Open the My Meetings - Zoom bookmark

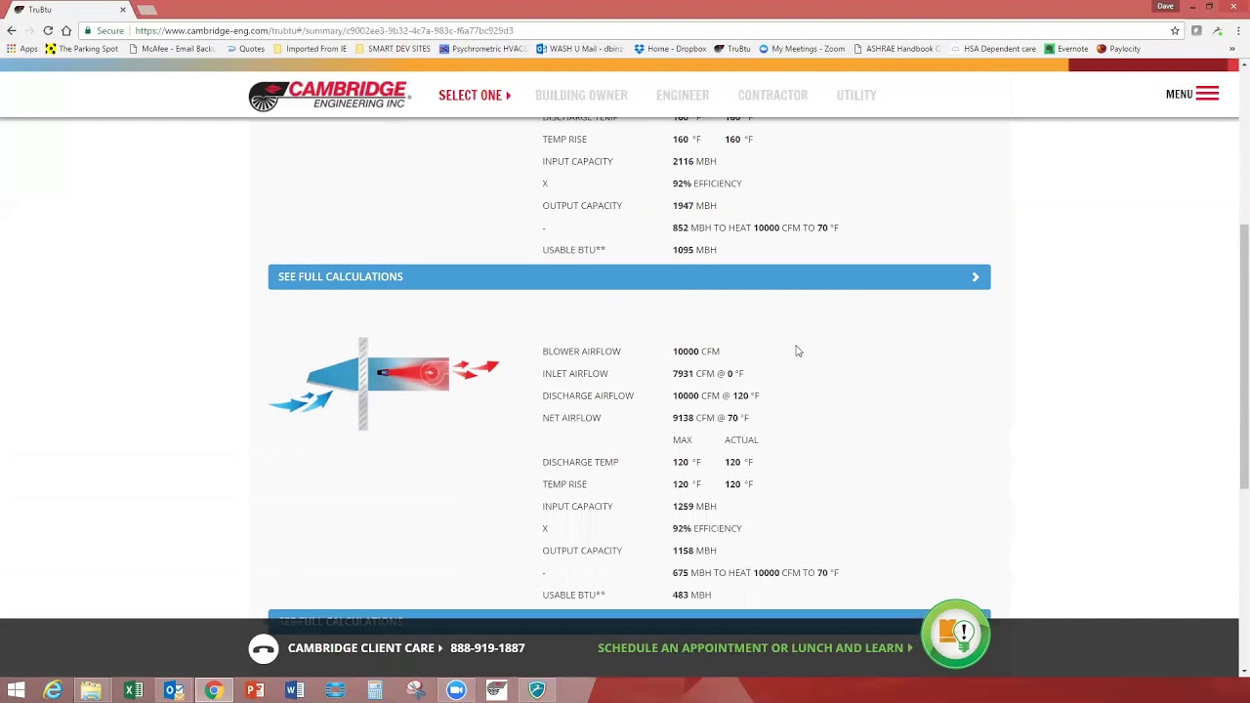(x=802, y=49)
